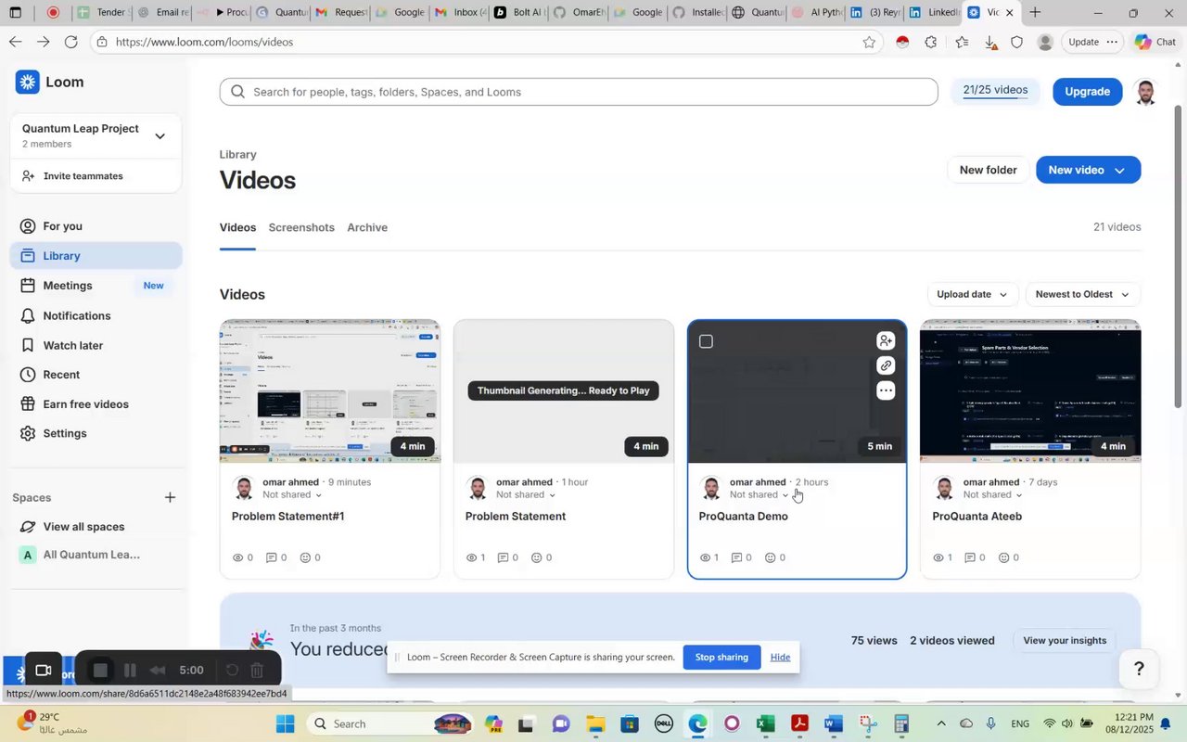Click the Loom logo in the sidebar
Screen dimensions: 1187x742
(50, 82)
